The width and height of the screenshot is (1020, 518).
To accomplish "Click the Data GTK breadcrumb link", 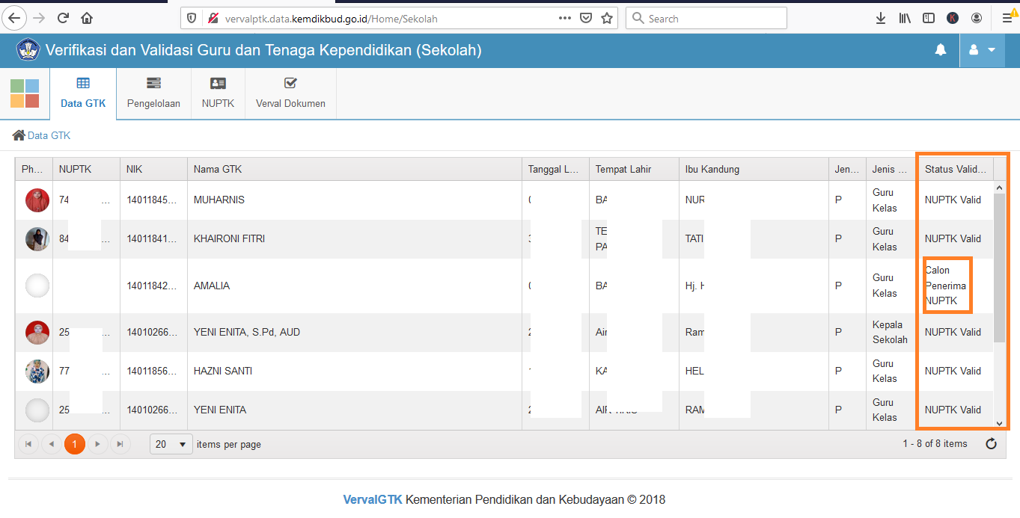I will tap(49, 135).
